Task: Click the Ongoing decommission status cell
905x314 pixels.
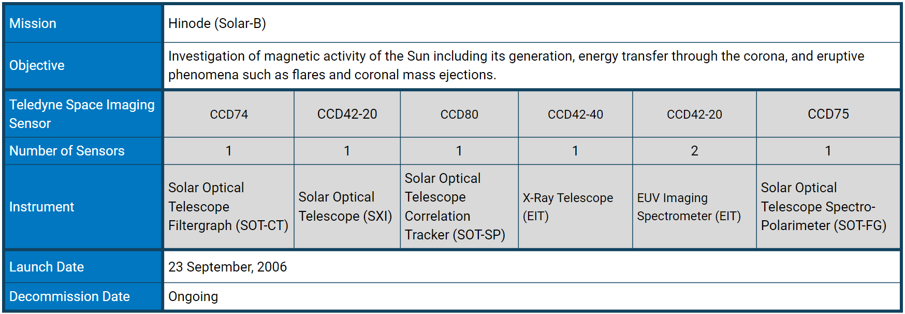Action: [x=193, y=296]
